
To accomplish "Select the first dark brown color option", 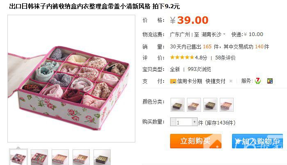I will pos(178,105).
